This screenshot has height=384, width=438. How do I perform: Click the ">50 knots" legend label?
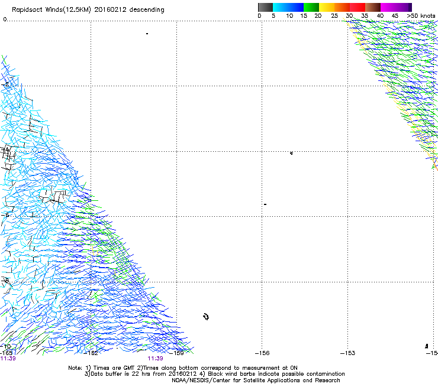pyautogui.click(x=421, y=15)
